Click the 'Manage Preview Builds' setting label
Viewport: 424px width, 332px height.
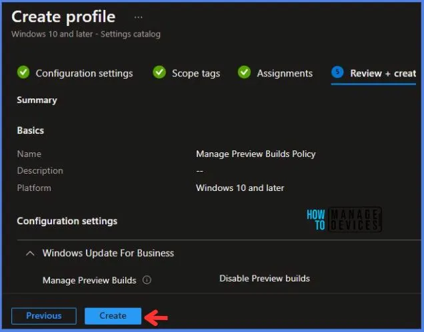89,280
